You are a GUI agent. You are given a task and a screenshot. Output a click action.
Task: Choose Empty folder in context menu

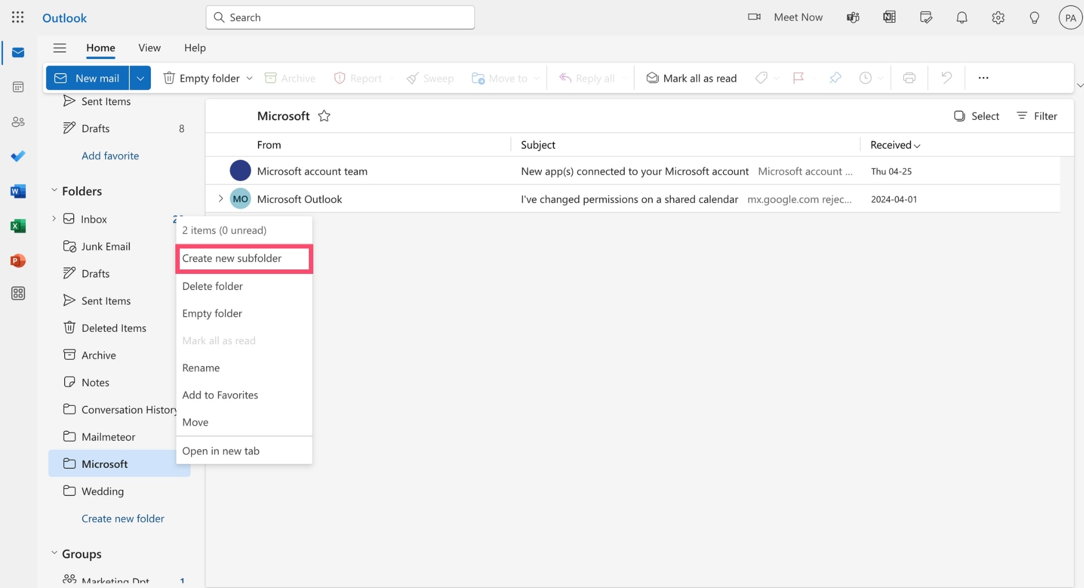point(244,314)
